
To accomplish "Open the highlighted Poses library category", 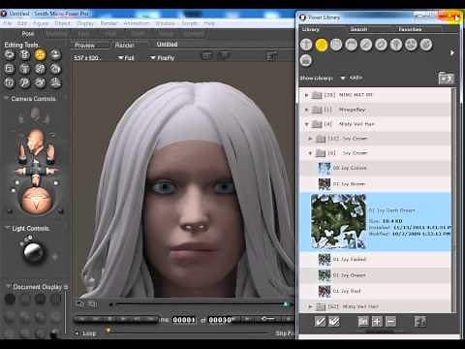I will pyautogui.click(x=322, y=45).
